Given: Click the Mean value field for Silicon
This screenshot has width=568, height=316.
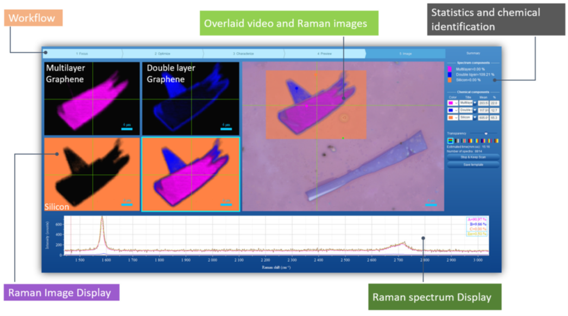Looking at the screenshot, I should tap(484, 117).
